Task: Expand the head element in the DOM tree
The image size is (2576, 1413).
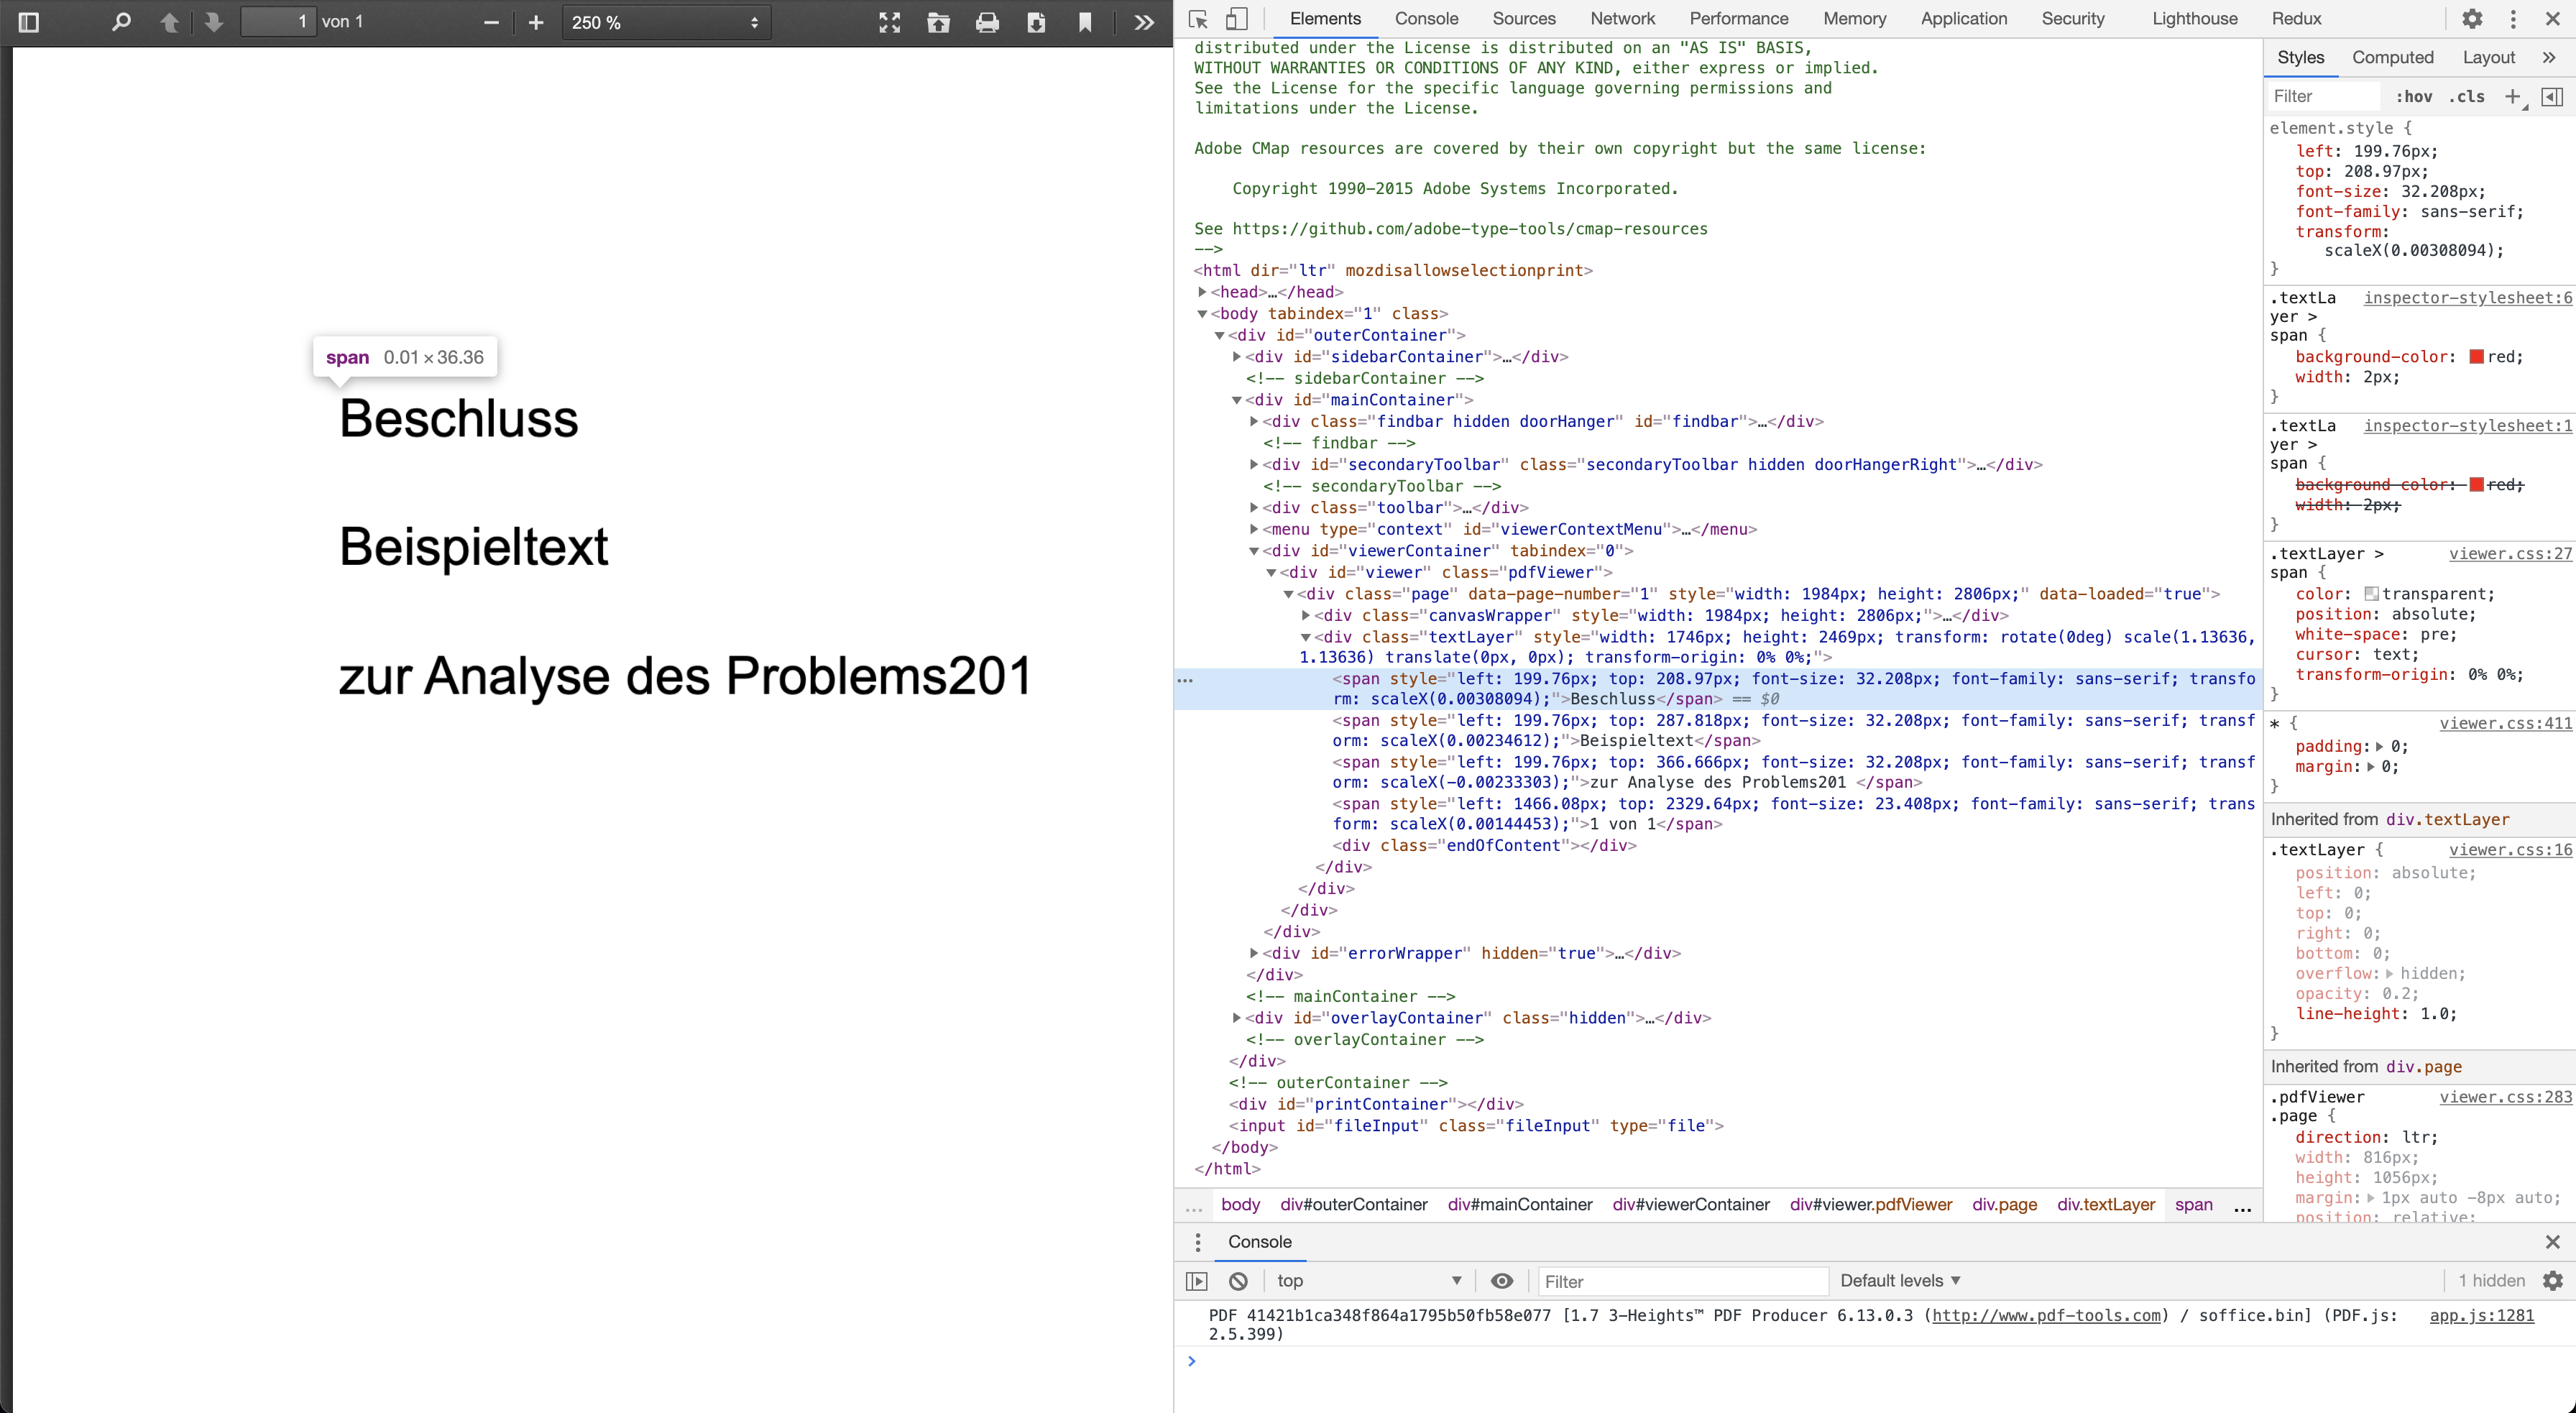Action: [x=1204, y=292]
